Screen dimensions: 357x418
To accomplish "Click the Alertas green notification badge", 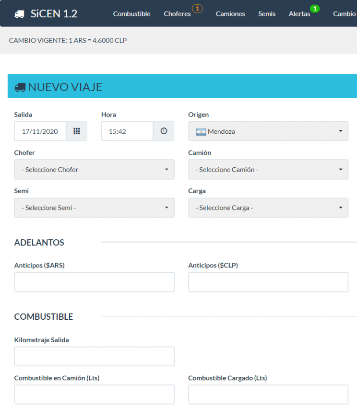I will pos(315,9).
